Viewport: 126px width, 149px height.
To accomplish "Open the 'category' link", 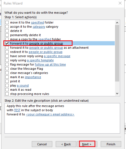I will tap(39, 27).
